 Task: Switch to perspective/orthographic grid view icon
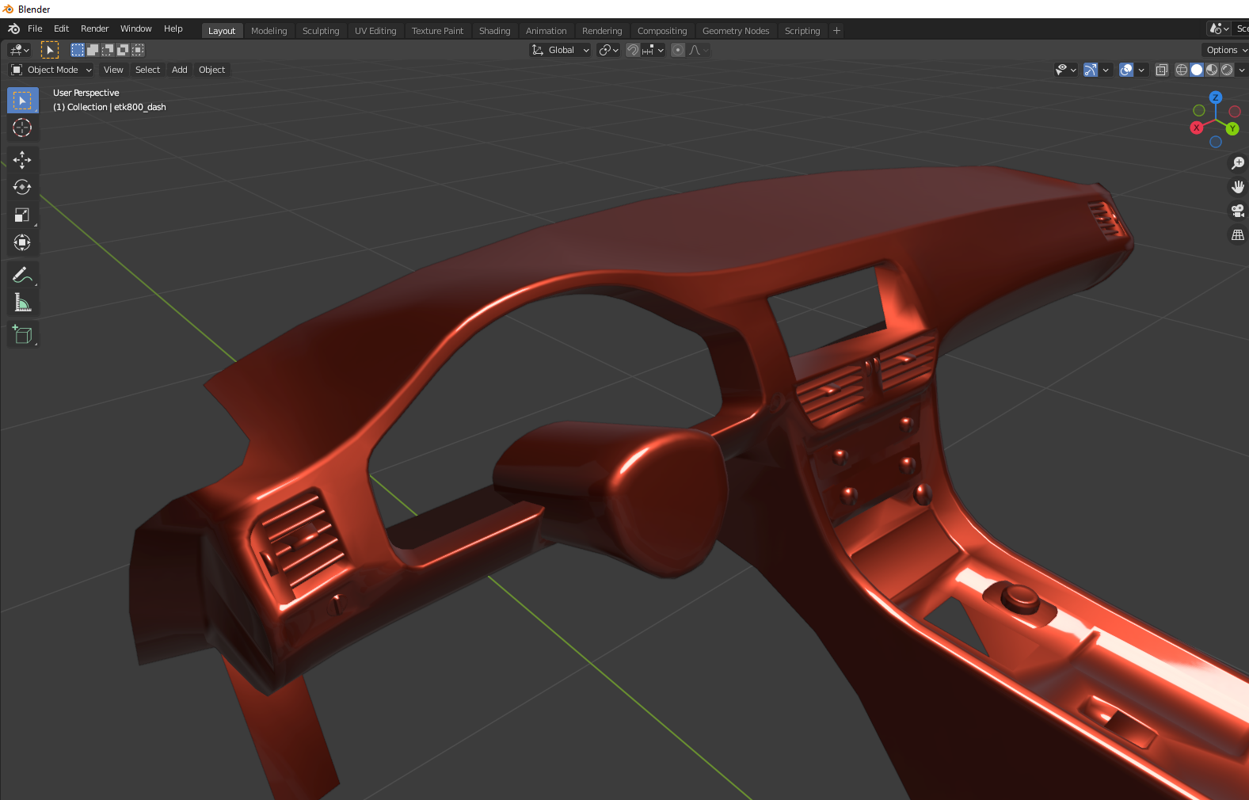coord(1237,235)
